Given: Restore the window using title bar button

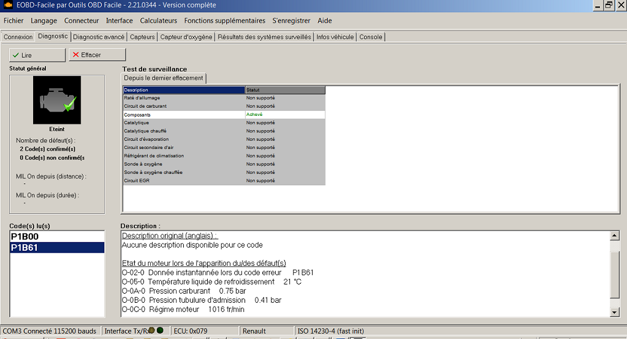Looking at the screenshot, I should click(x=609, y=5).
